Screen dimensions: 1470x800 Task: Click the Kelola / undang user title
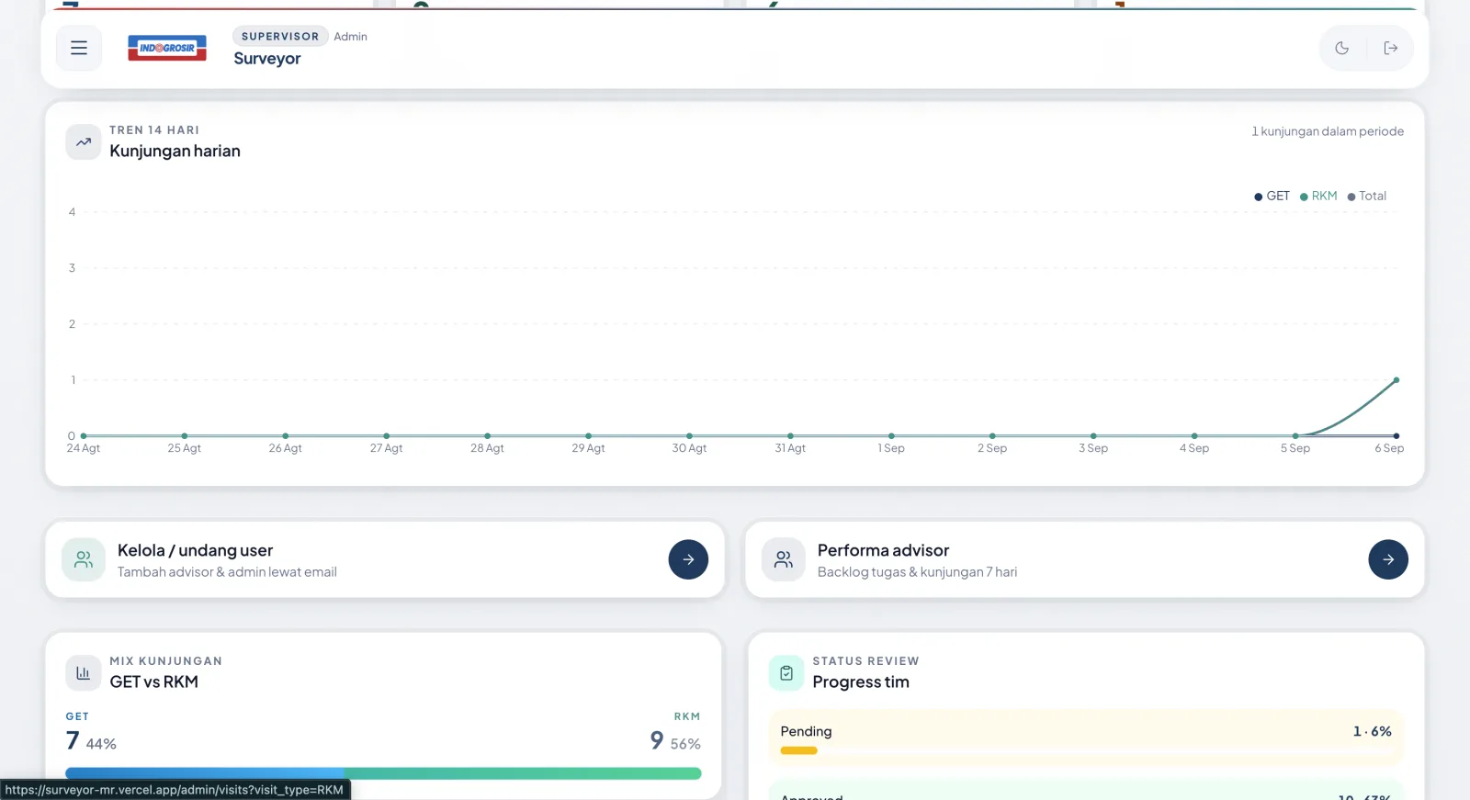[195, 550]
